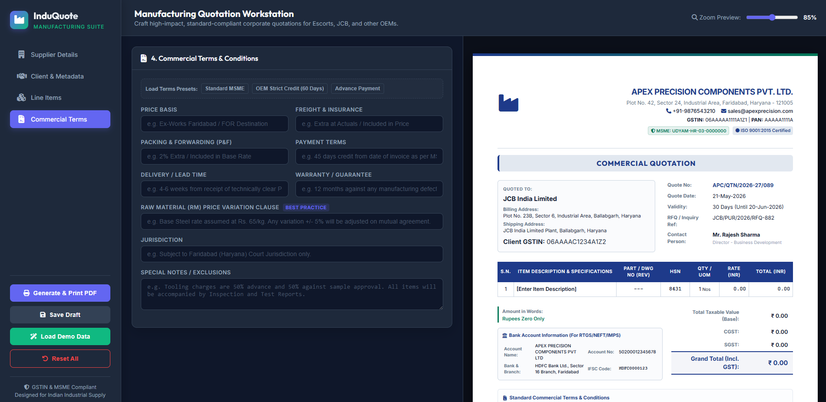Image resolution: width=826 pixels, height=402 pixels.
Task: Click the document icon in section 4 header
Action: tap(144, 58)
